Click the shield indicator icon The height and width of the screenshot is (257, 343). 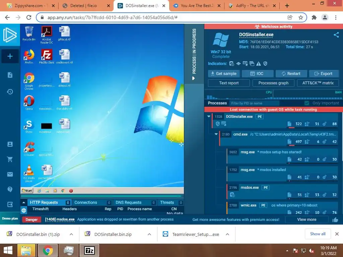click(265, 64)
